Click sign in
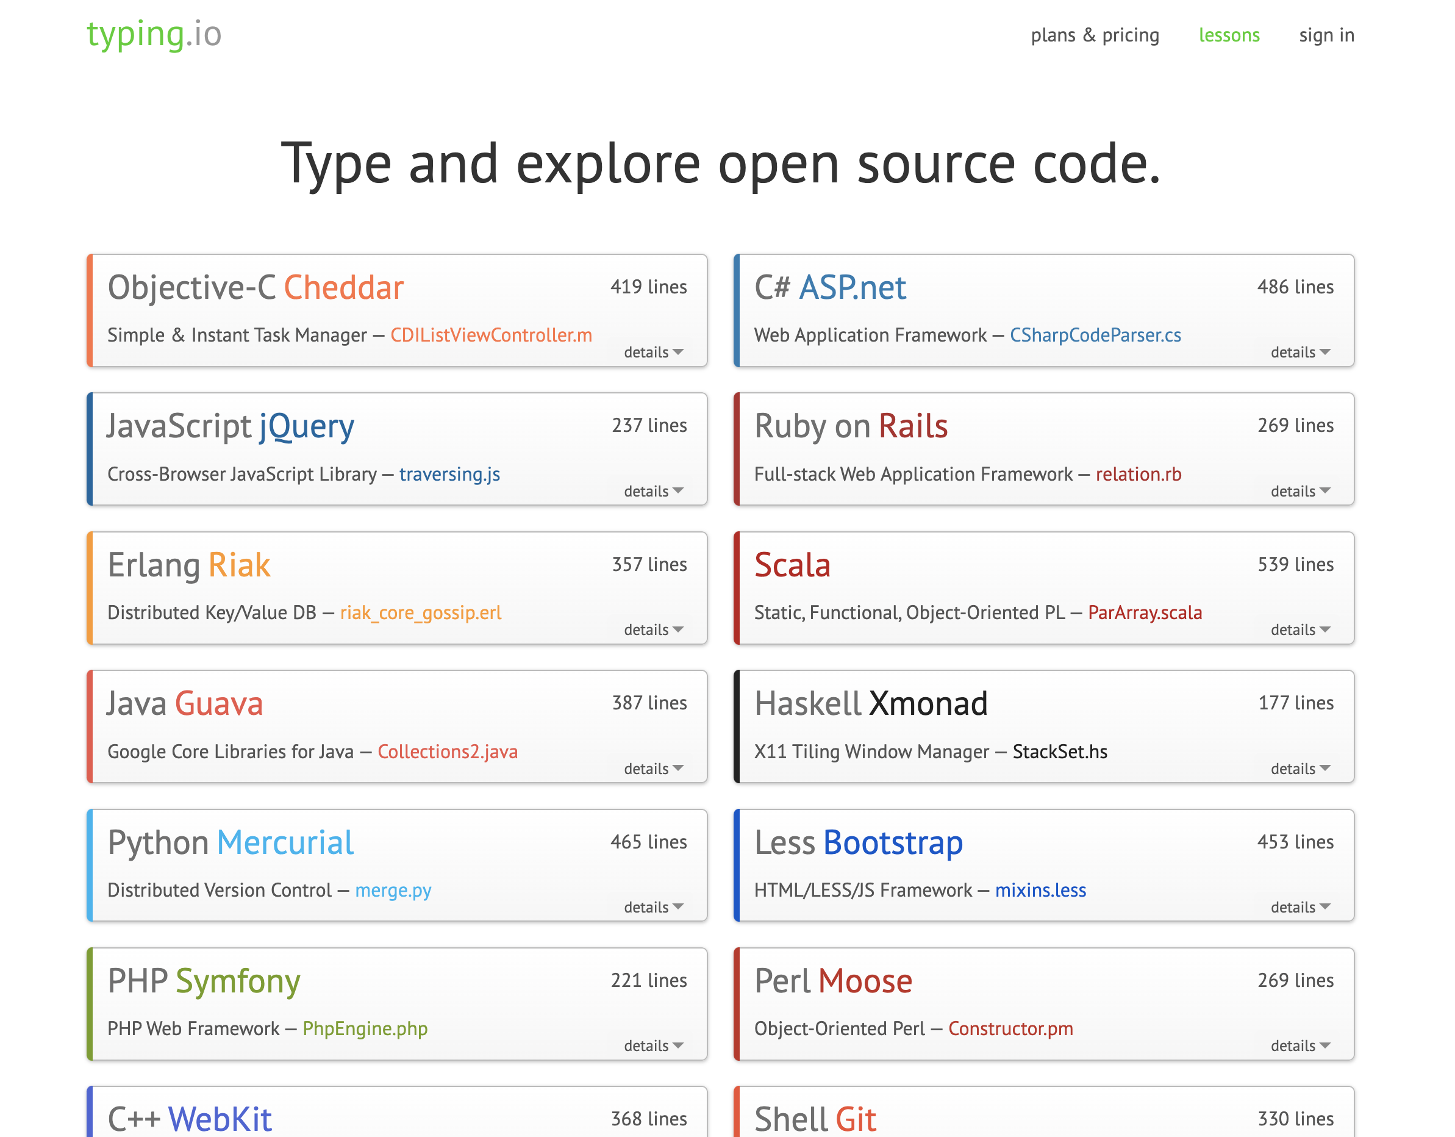Screen dimensions: 1455x1137 pos(1326,35)
